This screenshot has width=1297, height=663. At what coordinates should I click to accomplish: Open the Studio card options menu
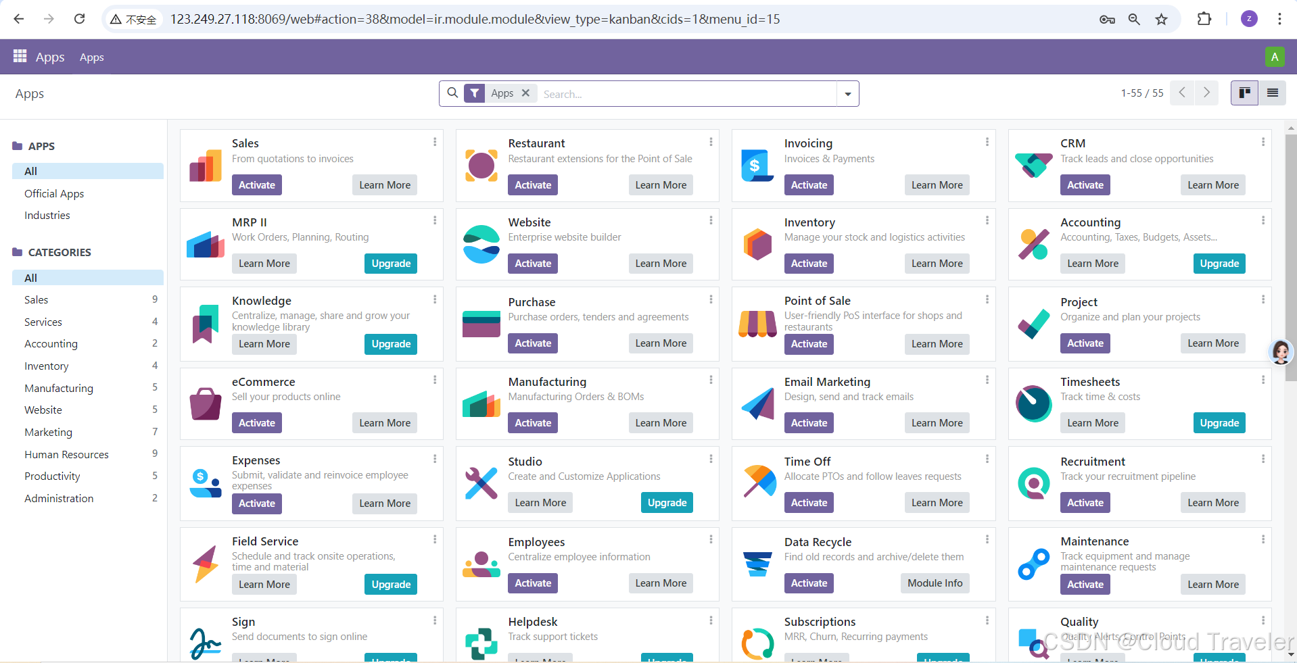(711, 458)
